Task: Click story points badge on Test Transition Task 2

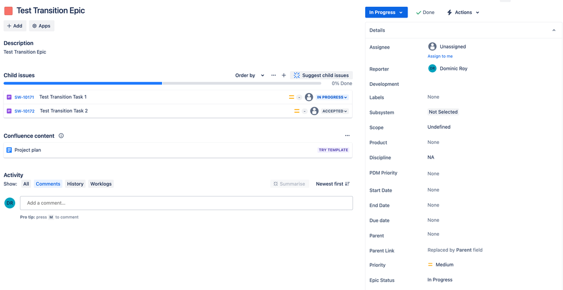Action: point(304,111)
